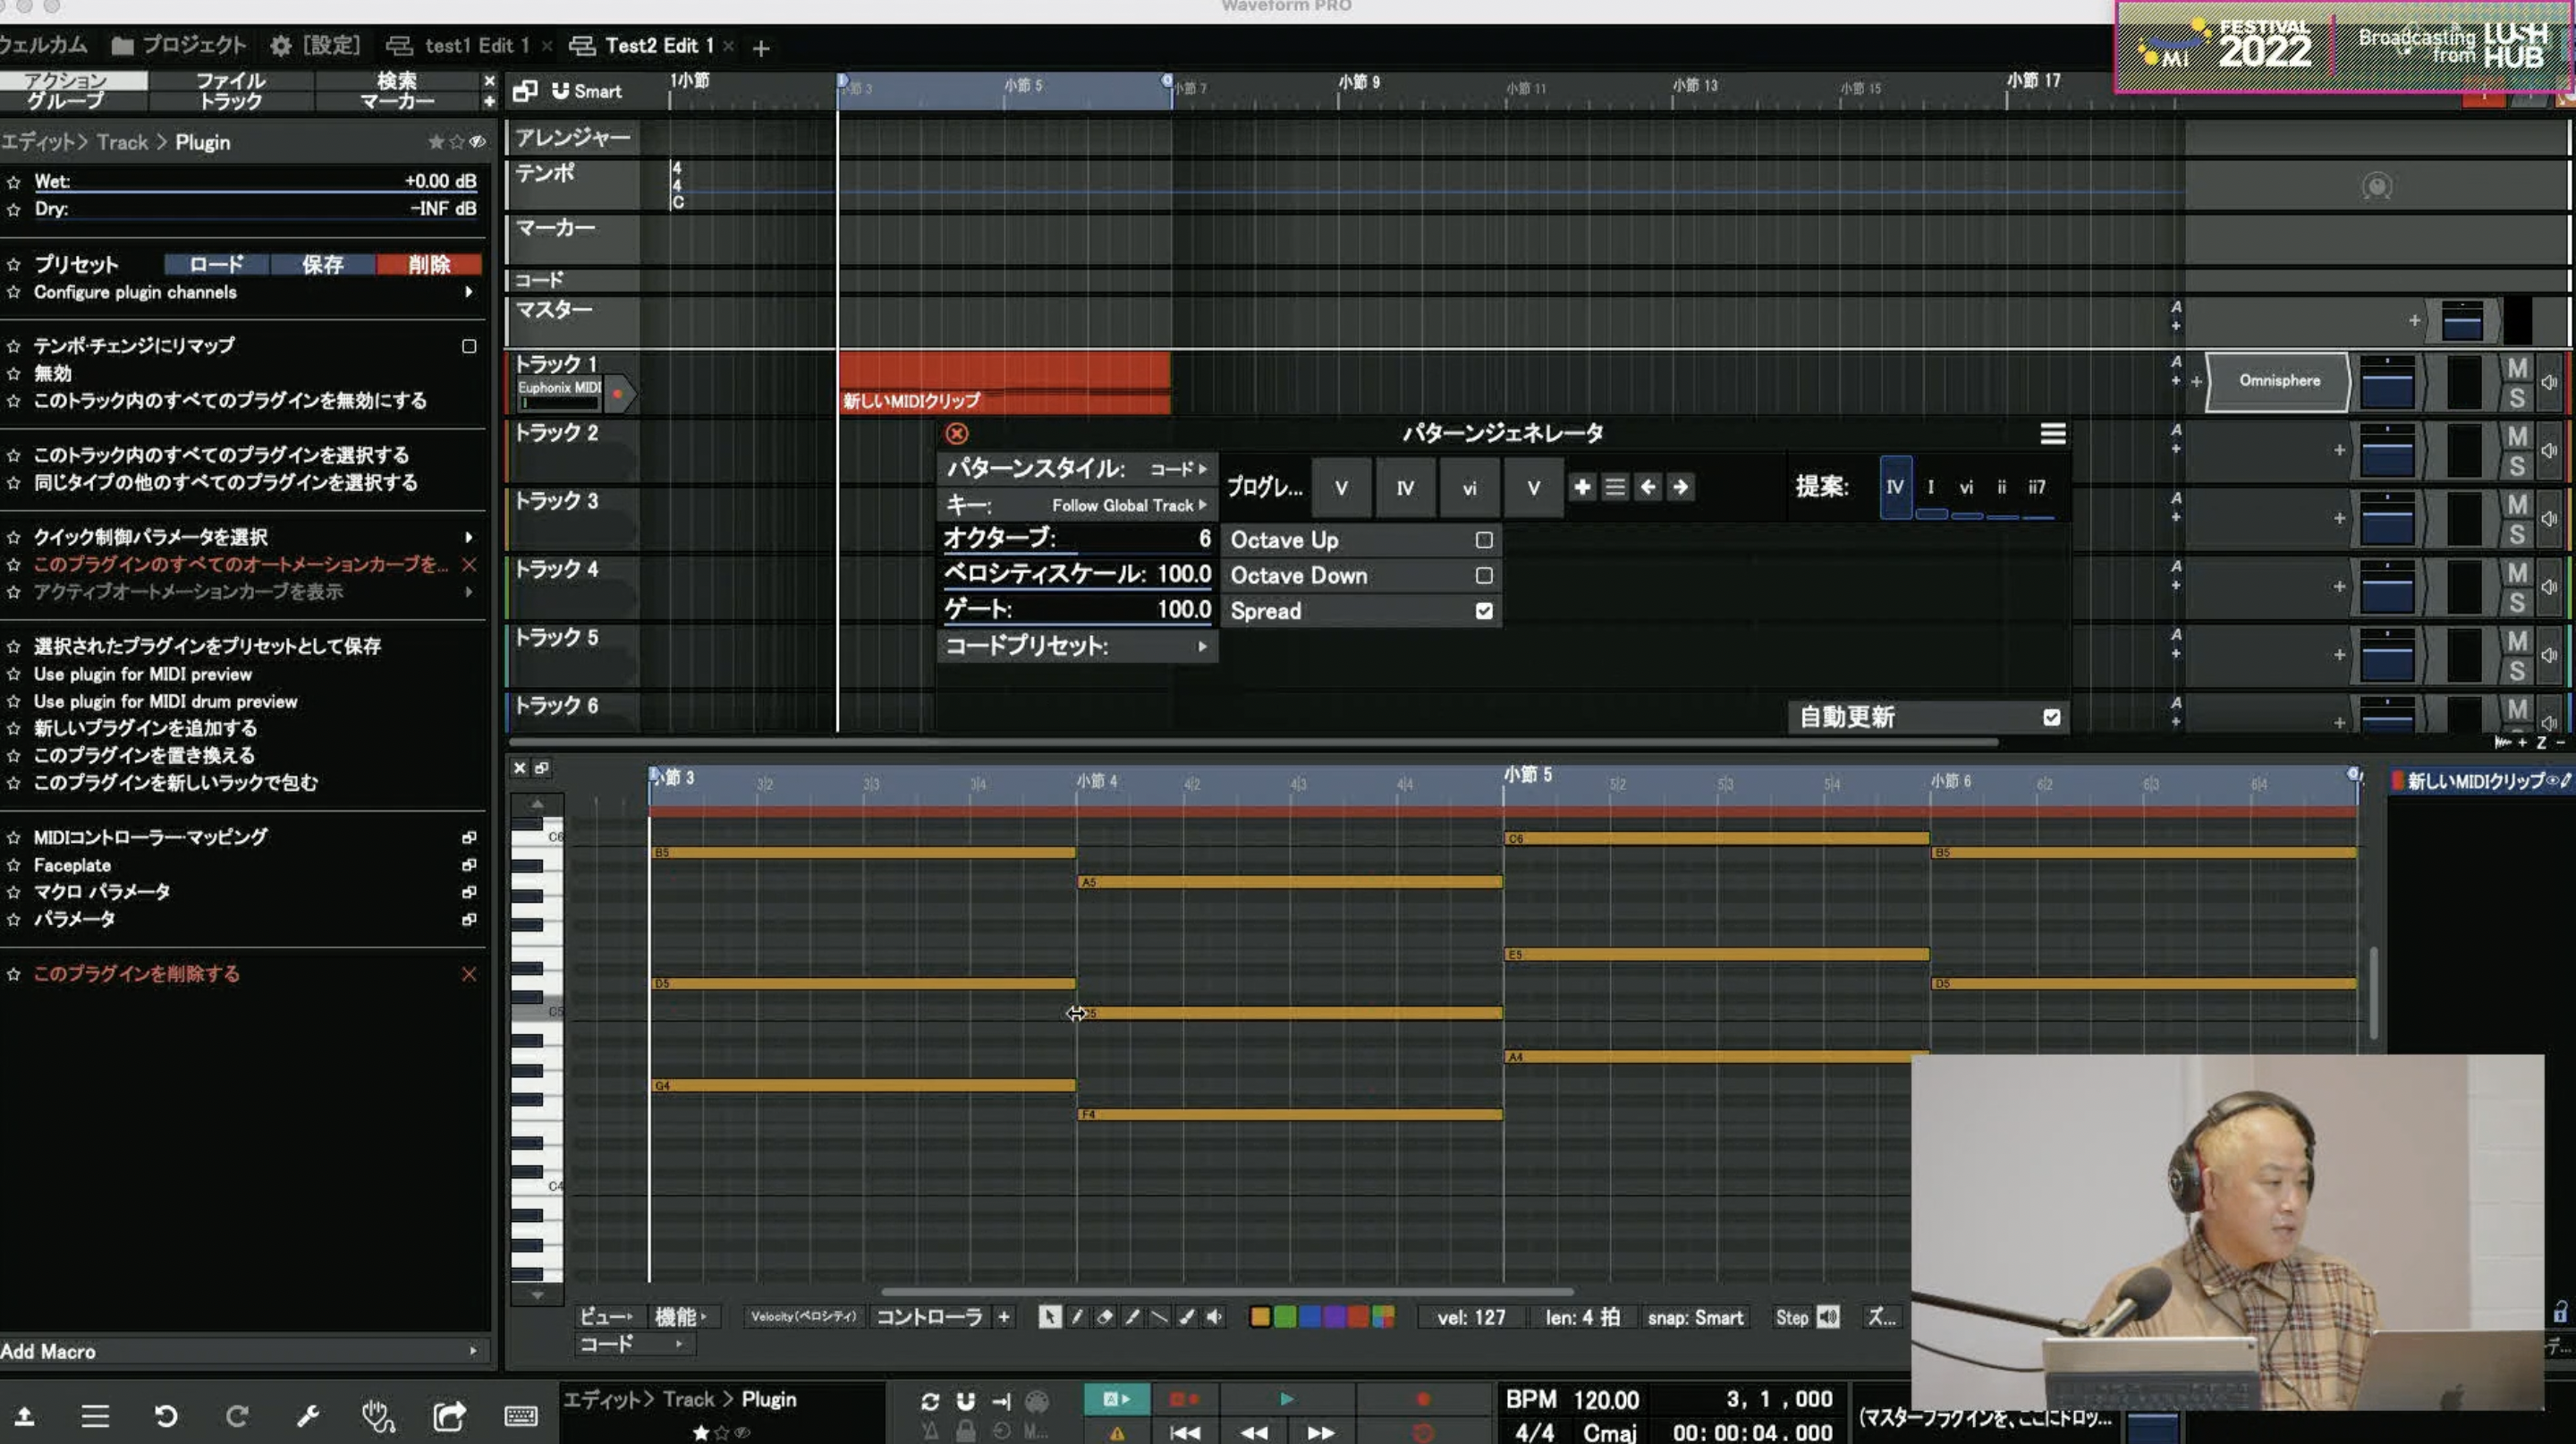Click the 削除 preset button
This screenshot has height=1444, width=2576.
[429, 264]
